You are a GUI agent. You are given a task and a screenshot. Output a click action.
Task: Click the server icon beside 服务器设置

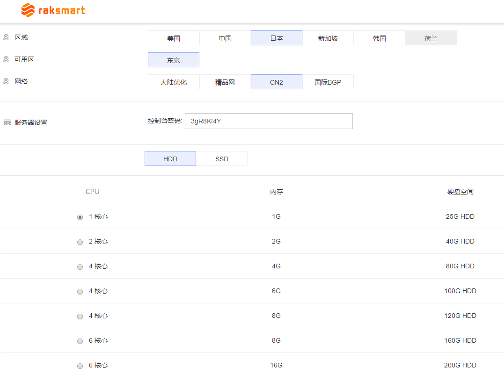(x=7, y=122)
